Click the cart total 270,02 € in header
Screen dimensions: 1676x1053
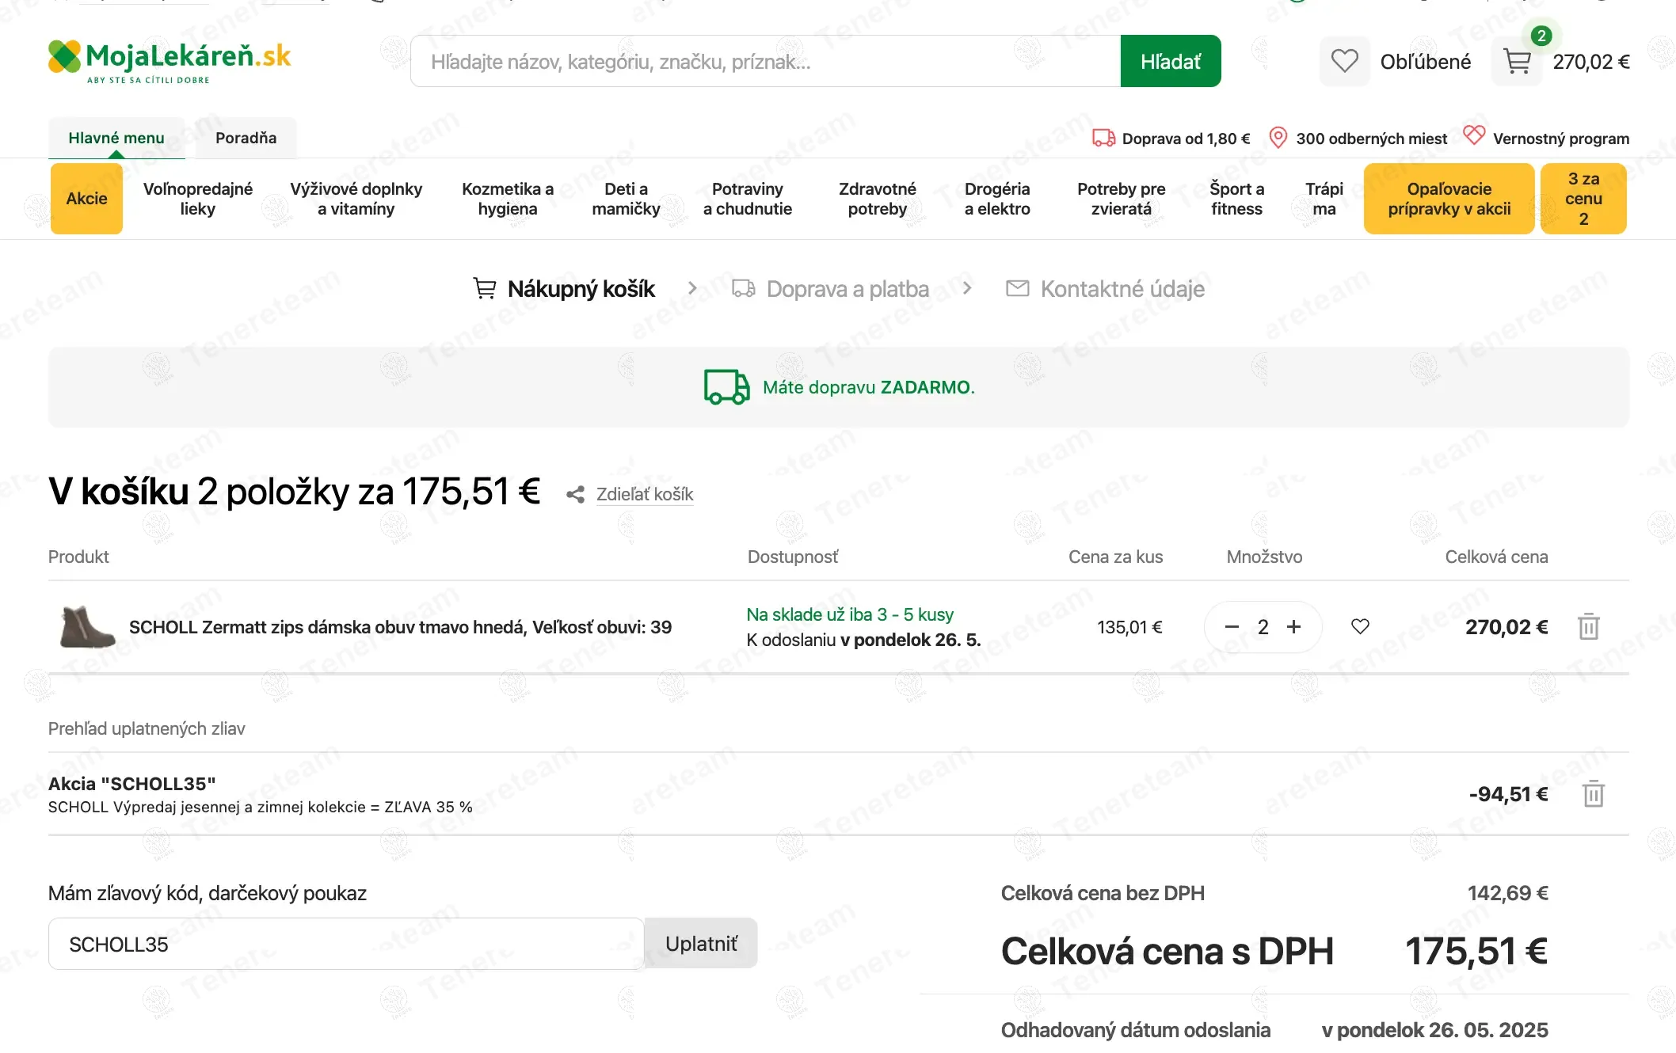[1591, 62]
